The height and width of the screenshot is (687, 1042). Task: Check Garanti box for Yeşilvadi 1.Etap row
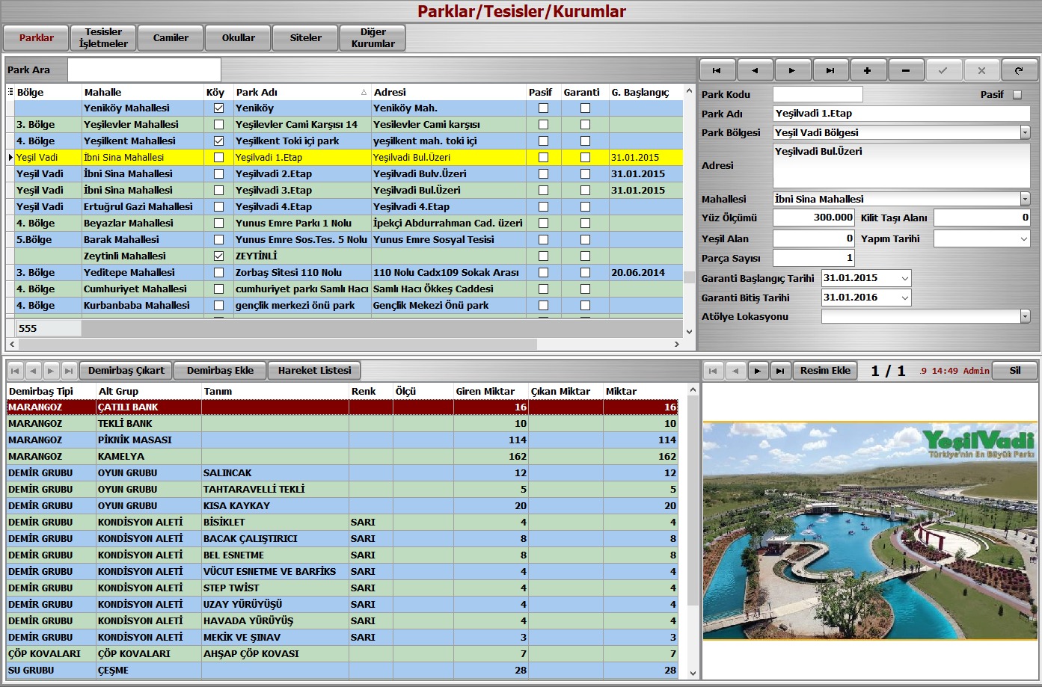point(585,158)
